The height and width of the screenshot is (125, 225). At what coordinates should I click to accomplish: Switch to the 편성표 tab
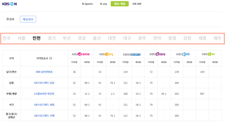pyautogui.click(x=10, y=19)
